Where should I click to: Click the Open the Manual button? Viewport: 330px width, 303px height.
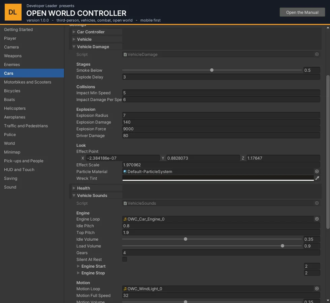click(x=302, y=12)
